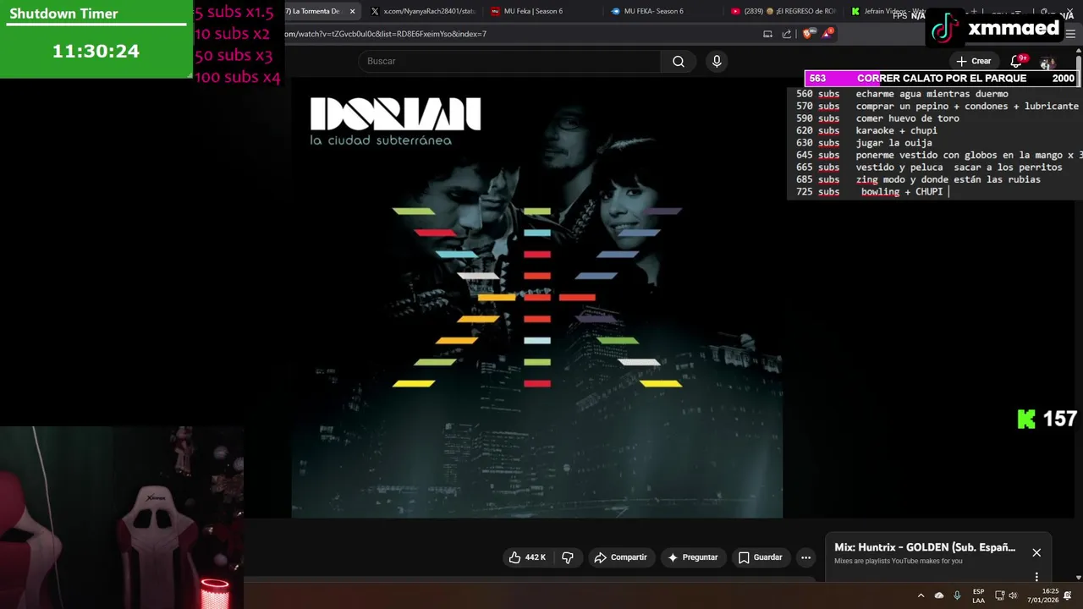
Task: Like the video with 442 K likes
Action: click(527, 557)
